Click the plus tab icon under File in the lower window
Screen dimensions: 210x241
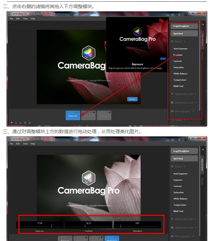11,148
